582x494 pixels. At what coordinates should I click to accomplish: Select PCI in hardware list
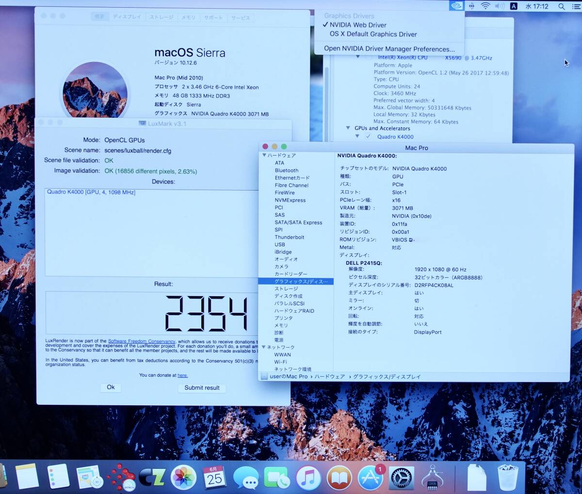pyautogui.click(x=279, y=207)
